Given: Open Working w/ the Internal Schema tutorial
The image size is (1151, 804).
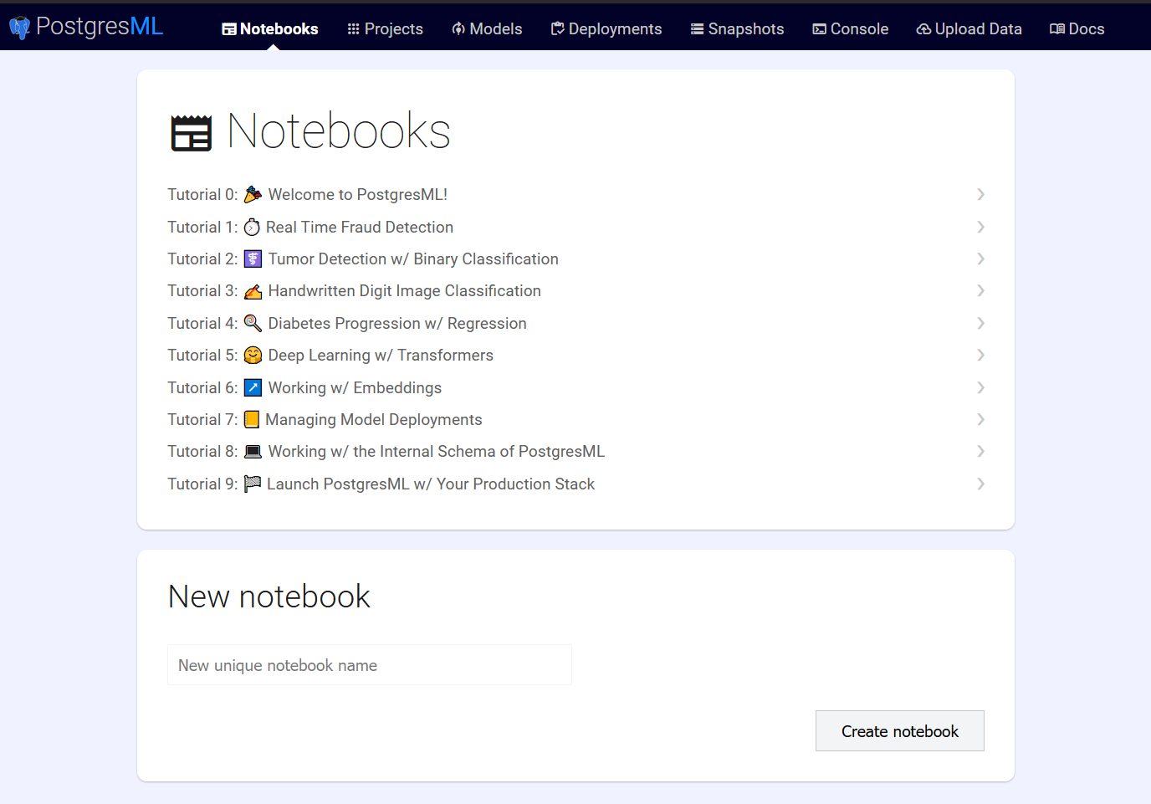Looking at the screenshot, I should coord(436,452).
